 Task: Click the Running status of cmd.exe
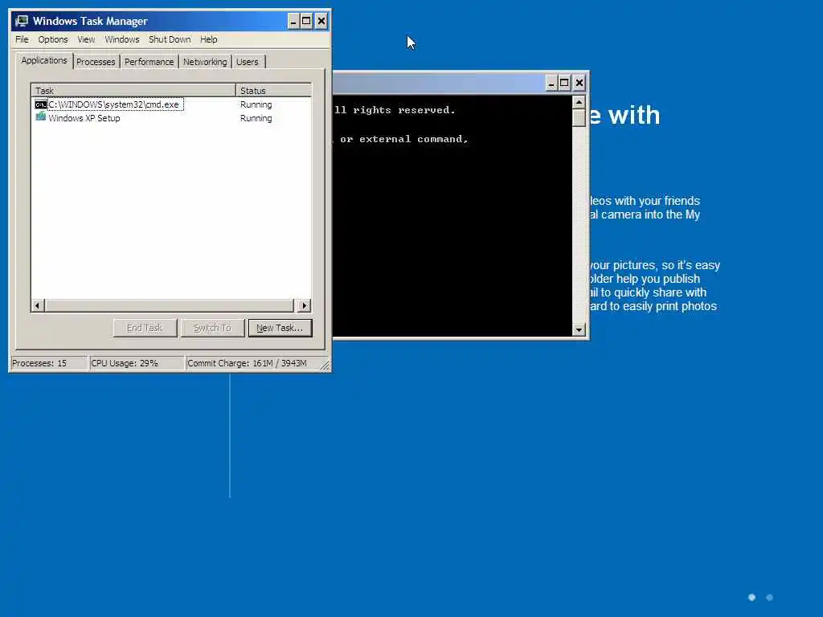(x=256, y=104)
